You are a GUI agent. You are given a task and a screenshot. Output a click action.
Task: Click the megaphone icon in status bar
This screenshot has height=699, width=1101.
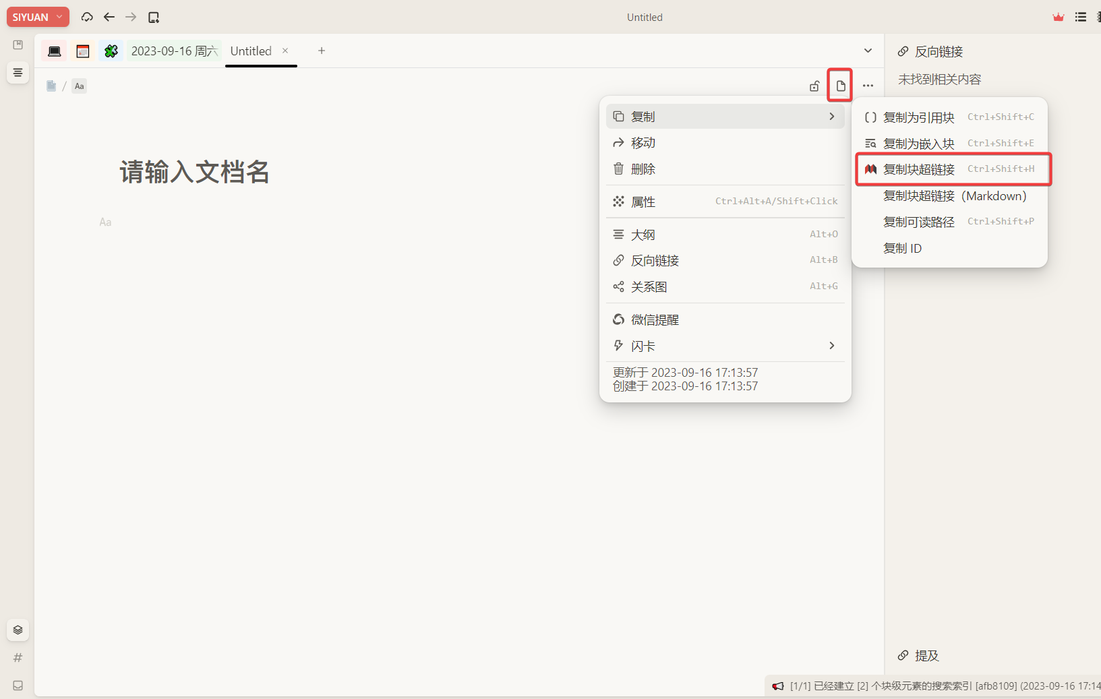(x=778, y=686)
